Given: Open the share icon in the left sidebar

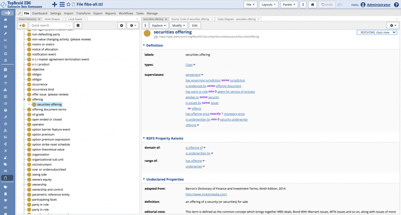Looking at the screenshot, I should pyautogui.click(x=5, y=144).
